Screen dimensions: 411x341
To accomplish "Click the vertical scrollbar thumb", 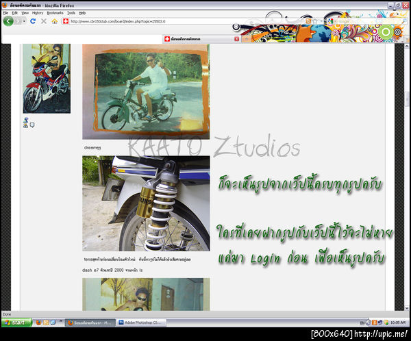I will [x=407, y=99].
